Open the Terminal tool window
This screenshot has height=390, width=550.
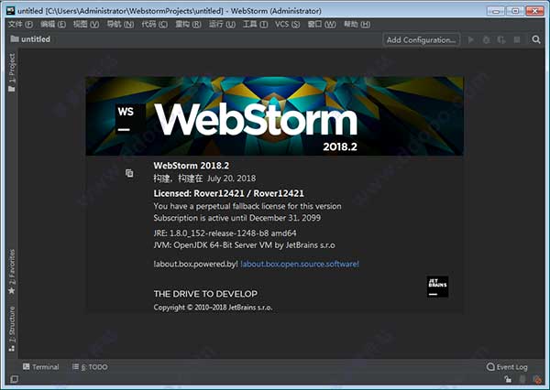pos(40,367)
